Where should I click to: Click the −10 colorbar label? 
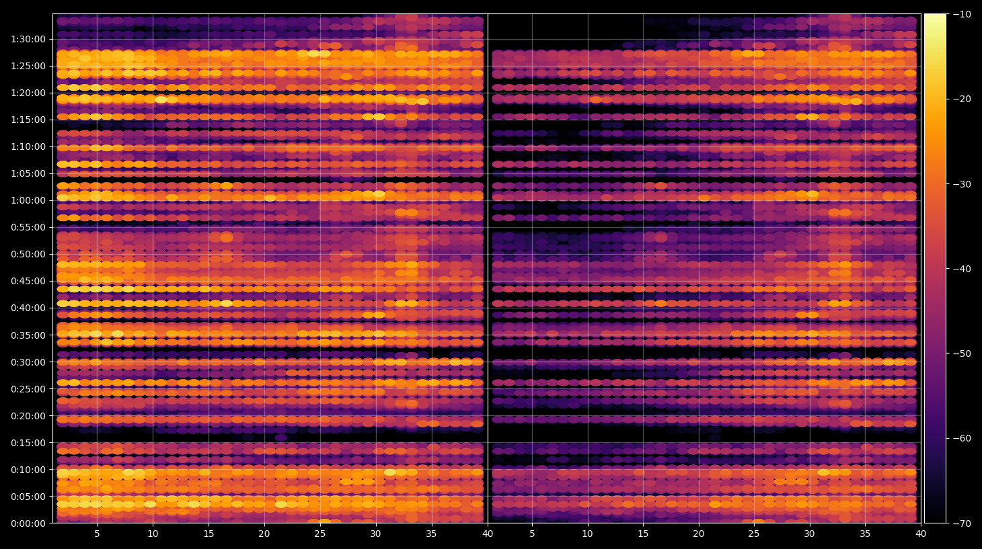coord(962,14)
